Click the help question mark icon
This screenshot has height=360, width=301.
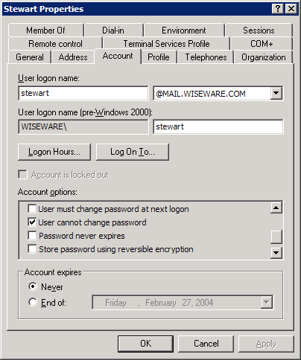[x=277, y=9]
